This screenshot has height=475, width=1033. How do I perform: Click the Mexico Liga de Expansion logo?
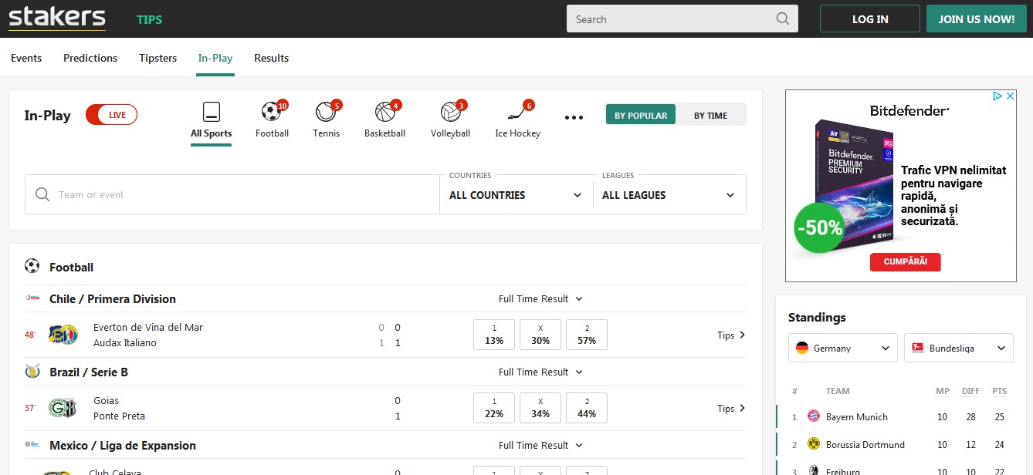pyautogui.click(x=32, y=445)
